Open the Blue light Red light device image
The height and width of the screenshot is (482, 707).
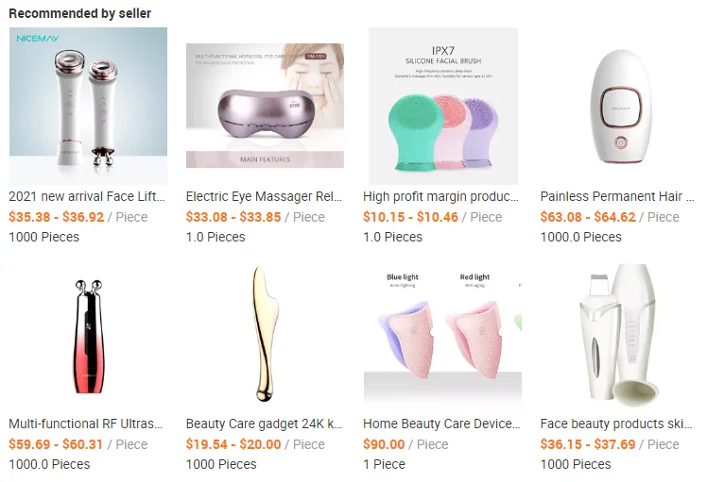click(x=442, y=334)
